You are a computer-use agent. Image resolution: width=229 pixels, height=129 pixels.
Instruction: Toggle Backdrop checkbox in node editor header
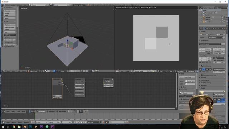tap(47, 111)
